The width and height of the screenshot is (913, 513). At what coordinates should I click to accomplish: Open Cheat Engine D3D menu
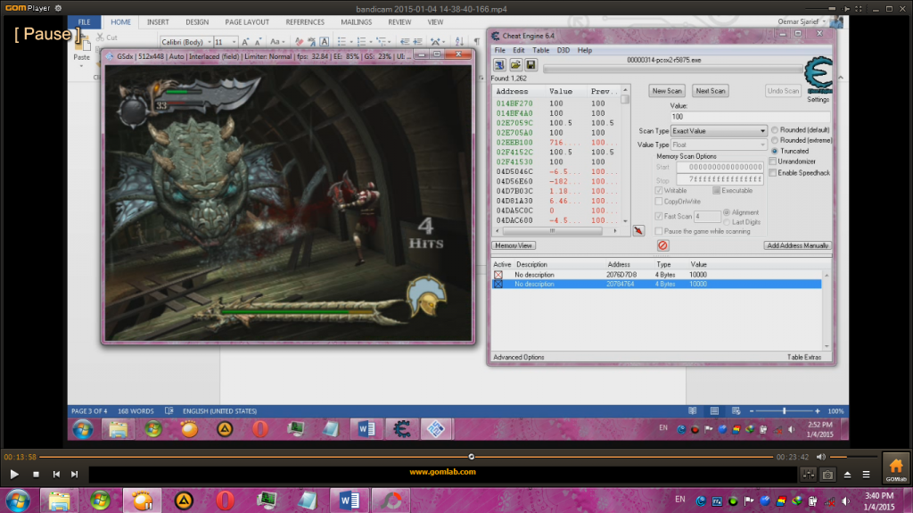coord(563,50)
